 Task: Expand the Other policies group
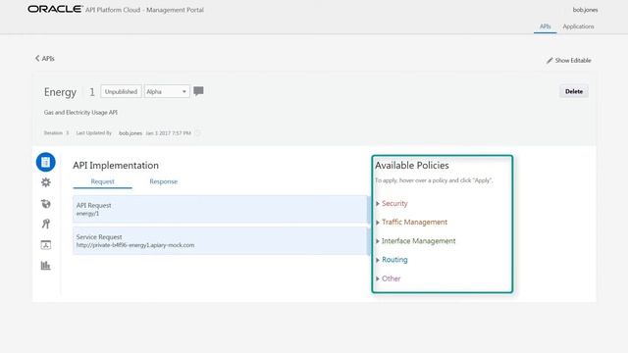[388, 278]
